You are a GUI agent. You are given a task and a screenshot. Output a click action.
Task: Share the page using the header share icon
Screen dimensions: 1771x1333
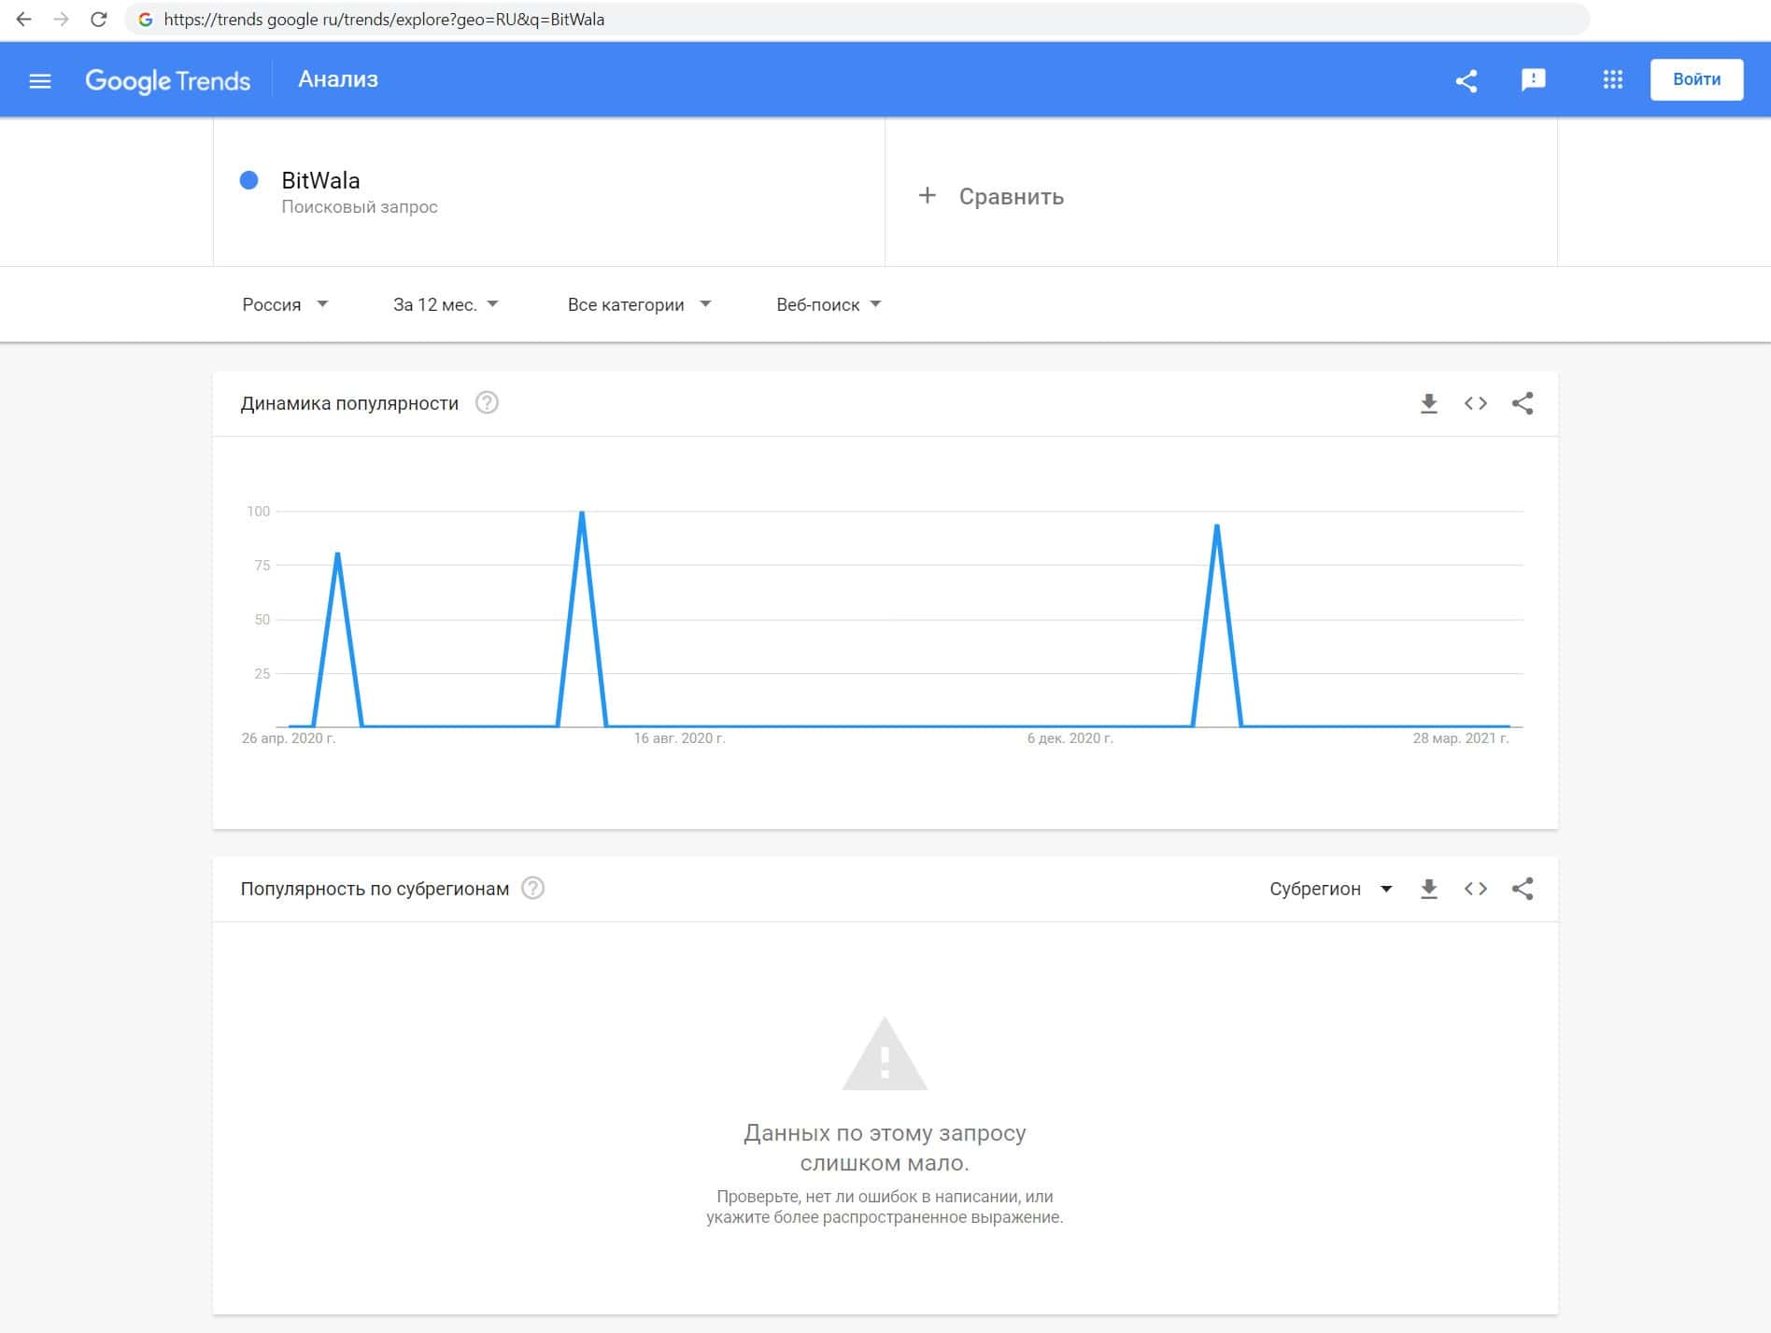click(1466, 80)
